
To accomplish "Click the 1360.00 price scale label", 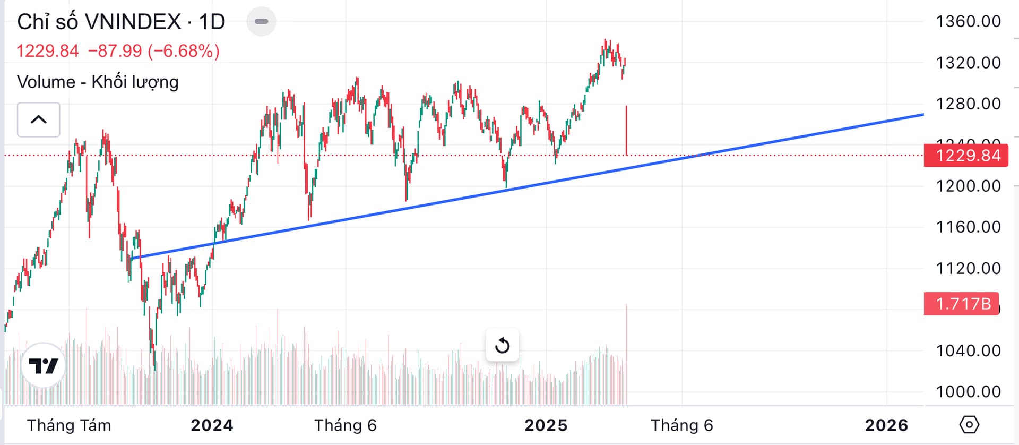I will tap(968, 22).
